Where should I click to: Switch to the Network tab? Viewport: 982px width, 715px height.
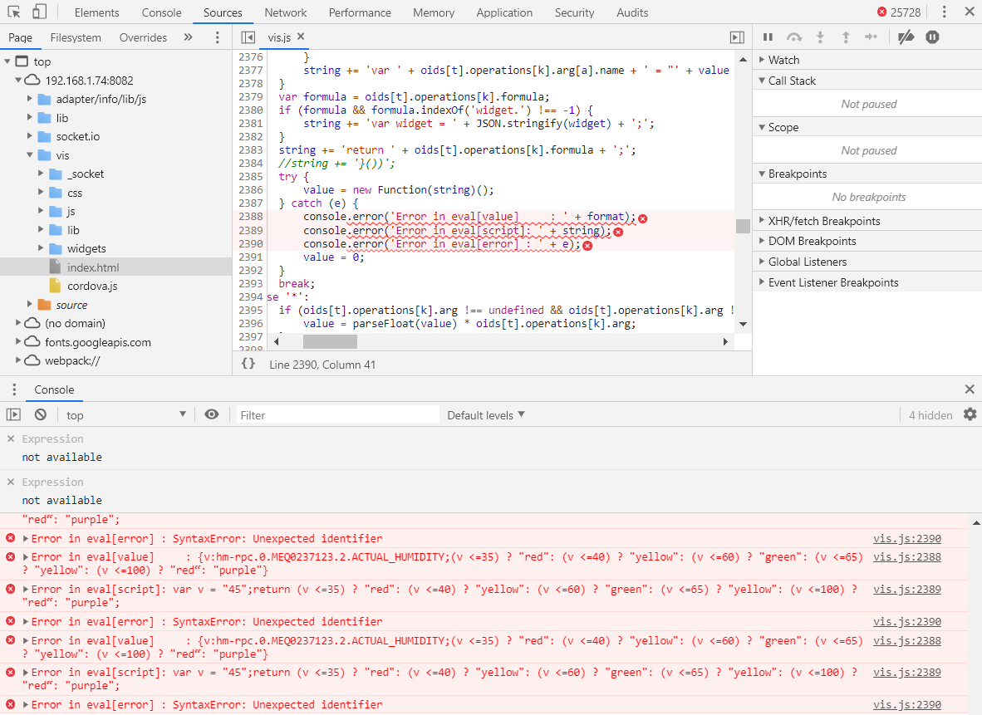coord(285,12)
